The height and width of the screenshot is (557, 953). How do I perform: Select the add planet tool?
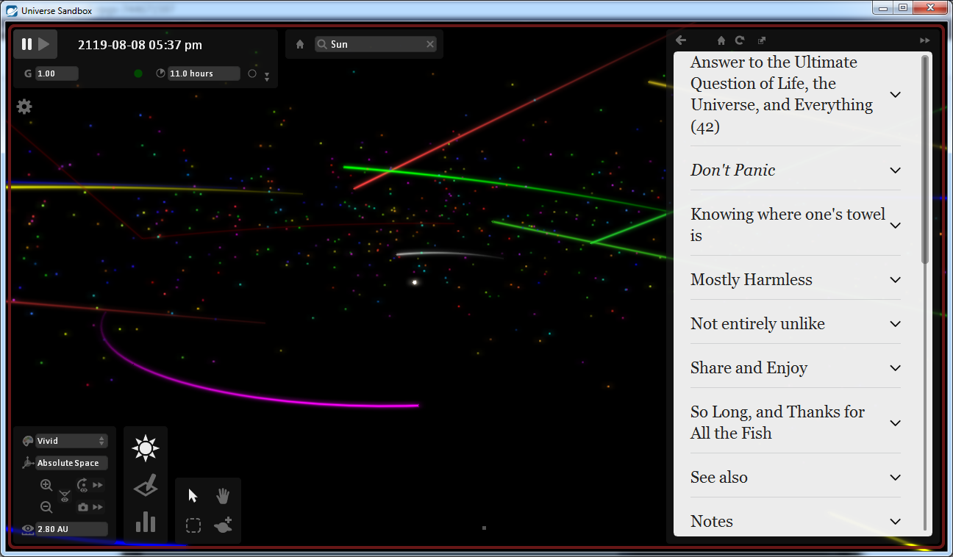tap(223, 525)
